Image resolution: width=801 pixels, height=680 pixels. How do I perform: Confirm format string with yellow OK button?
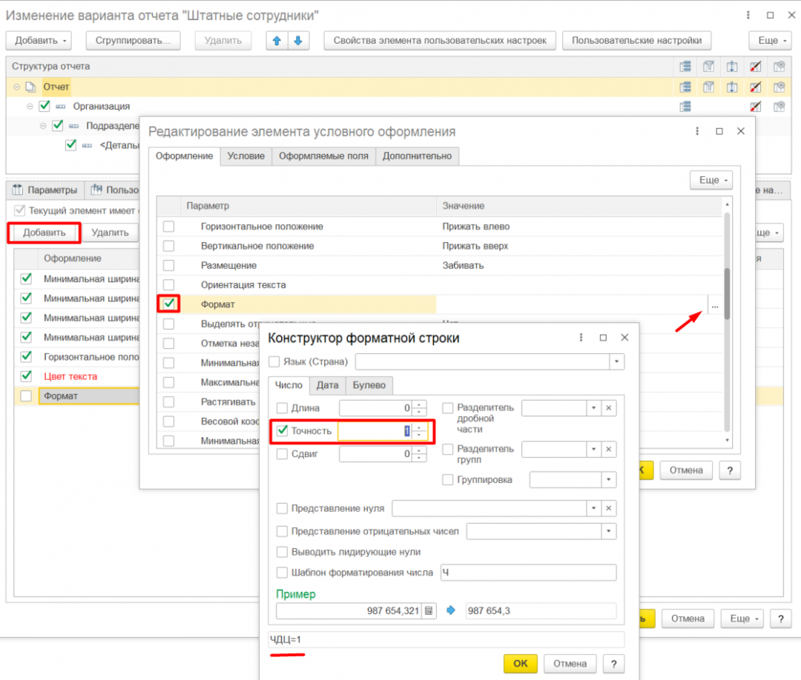(520, 663)
